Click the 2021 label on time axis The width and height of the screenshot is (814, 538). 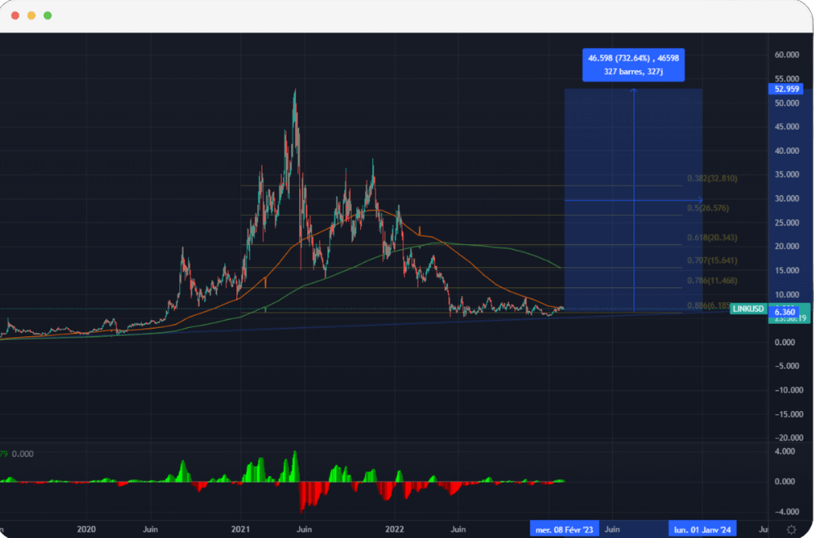(x=241, y=529)
